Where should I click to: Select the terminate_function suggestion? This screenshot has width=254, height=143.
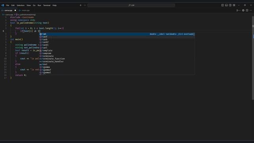117,59
